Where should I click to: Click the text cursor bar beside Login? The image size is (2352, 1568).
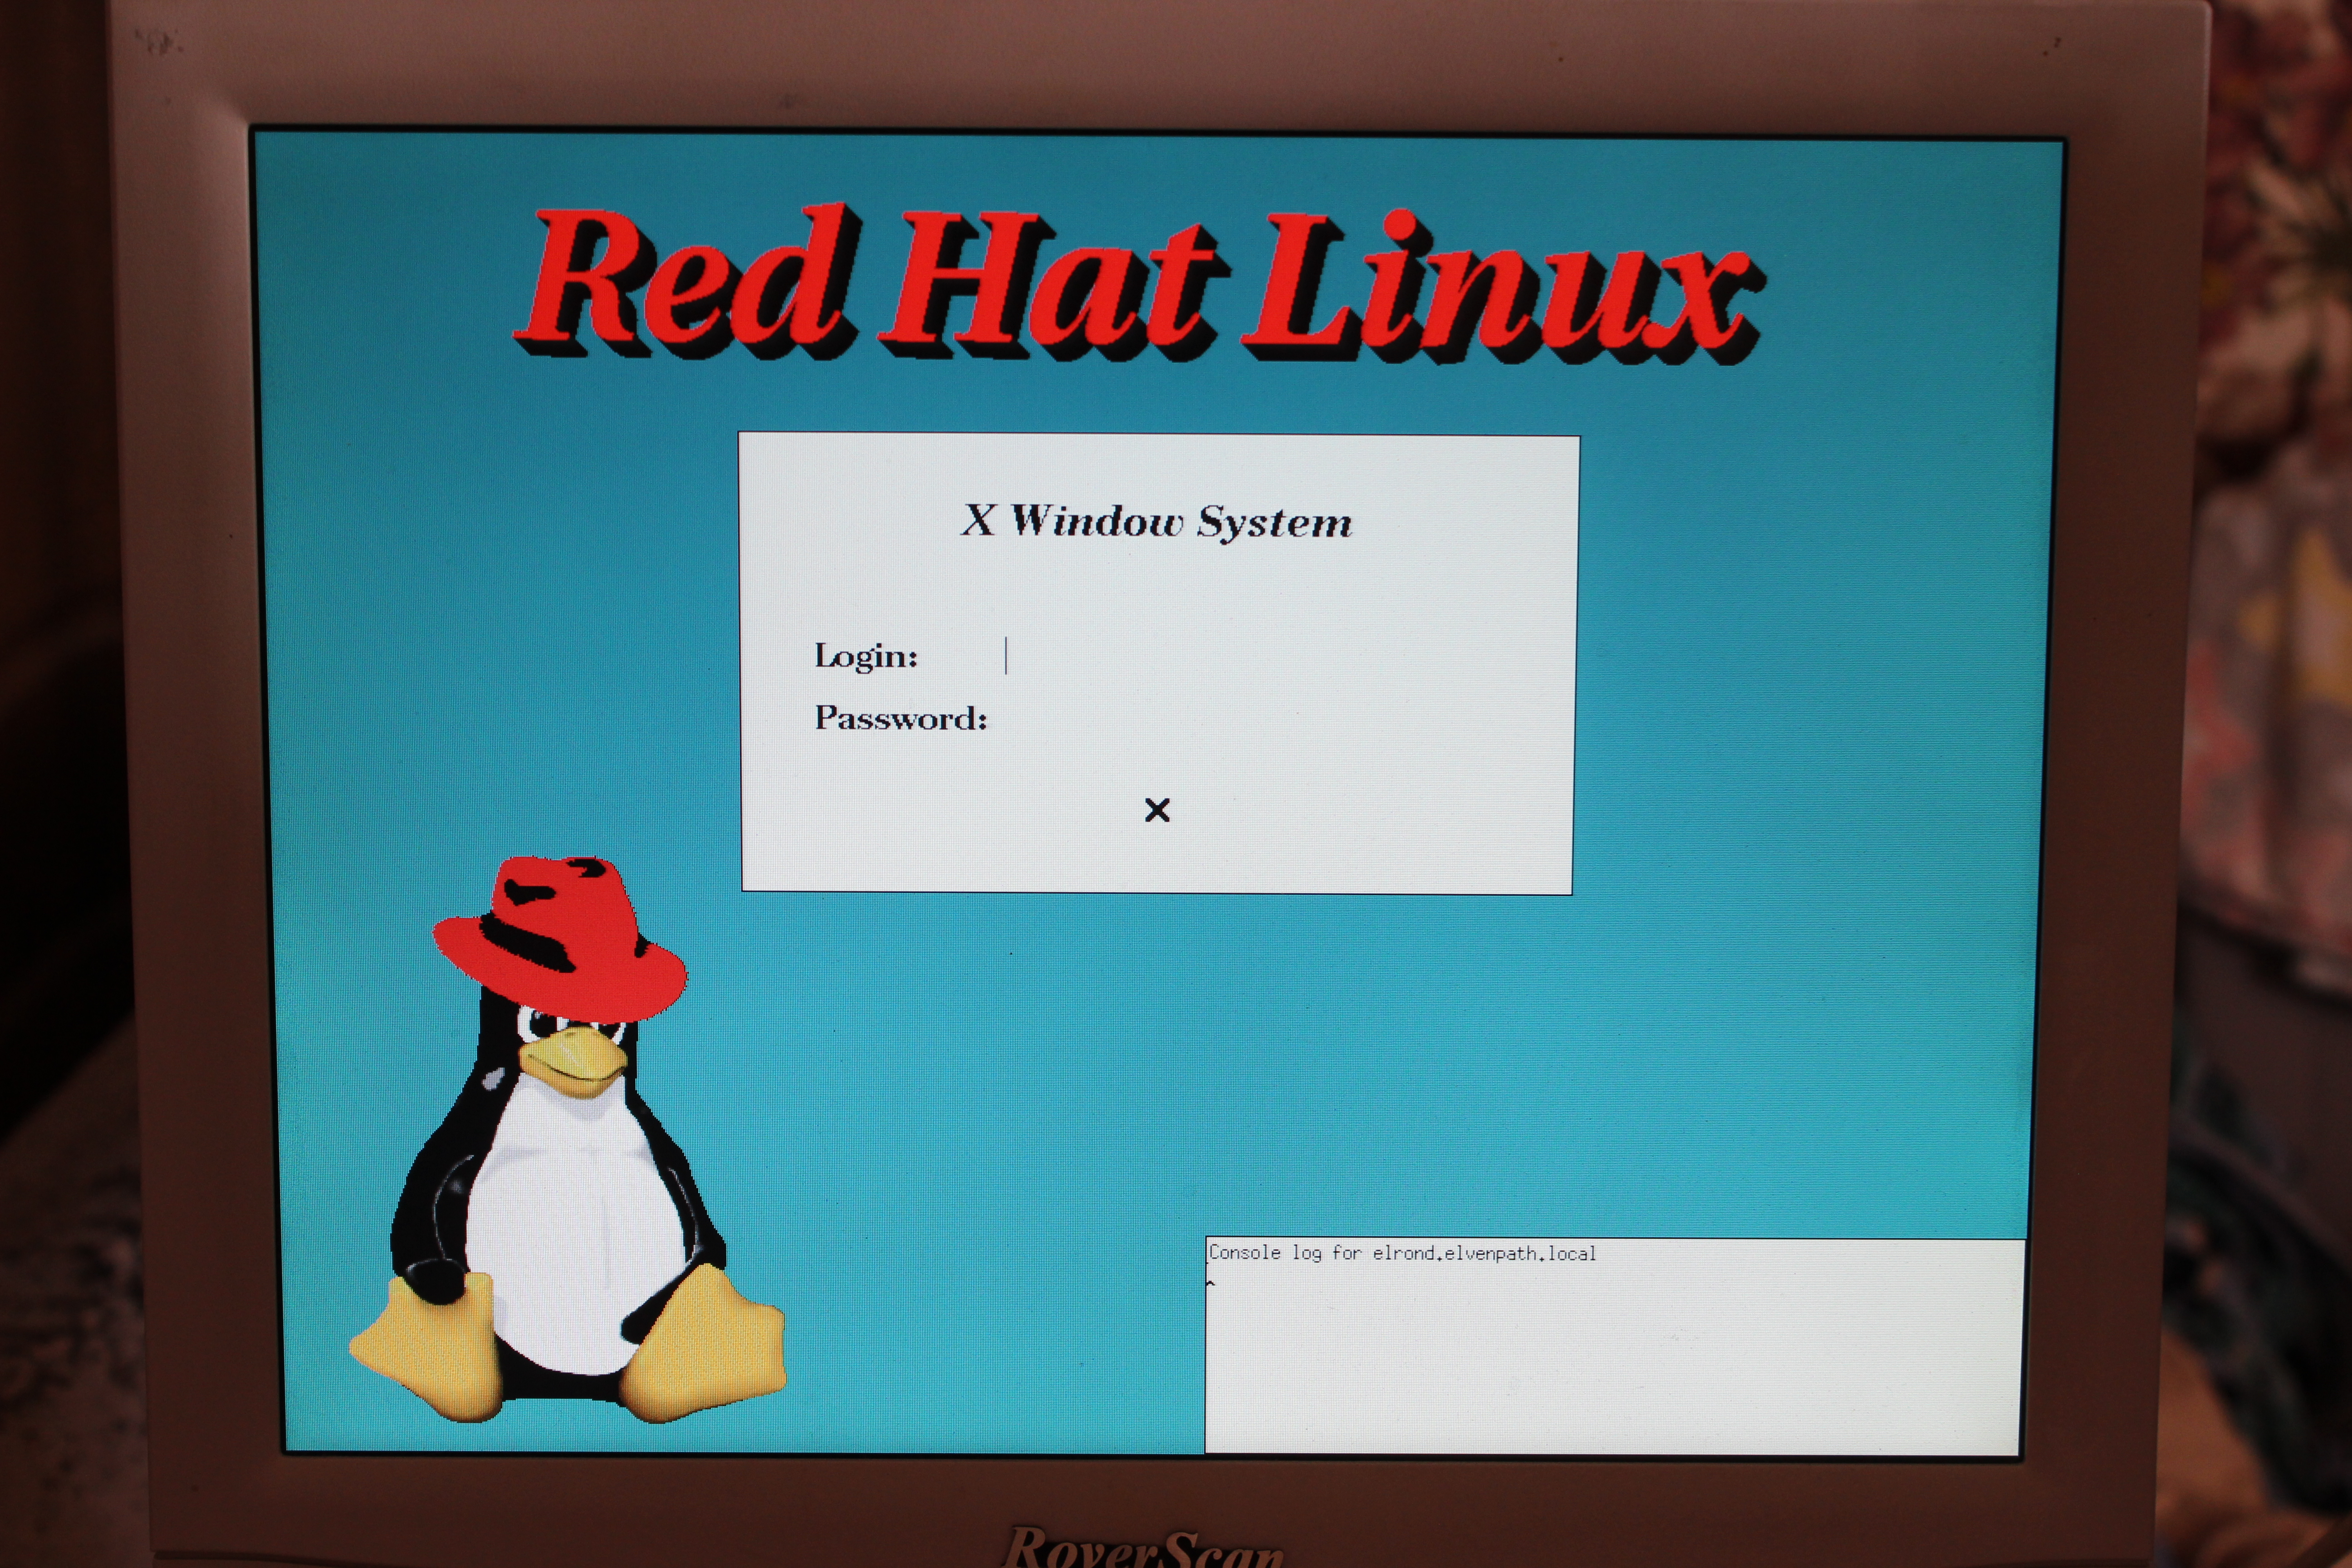[1006, 656]
